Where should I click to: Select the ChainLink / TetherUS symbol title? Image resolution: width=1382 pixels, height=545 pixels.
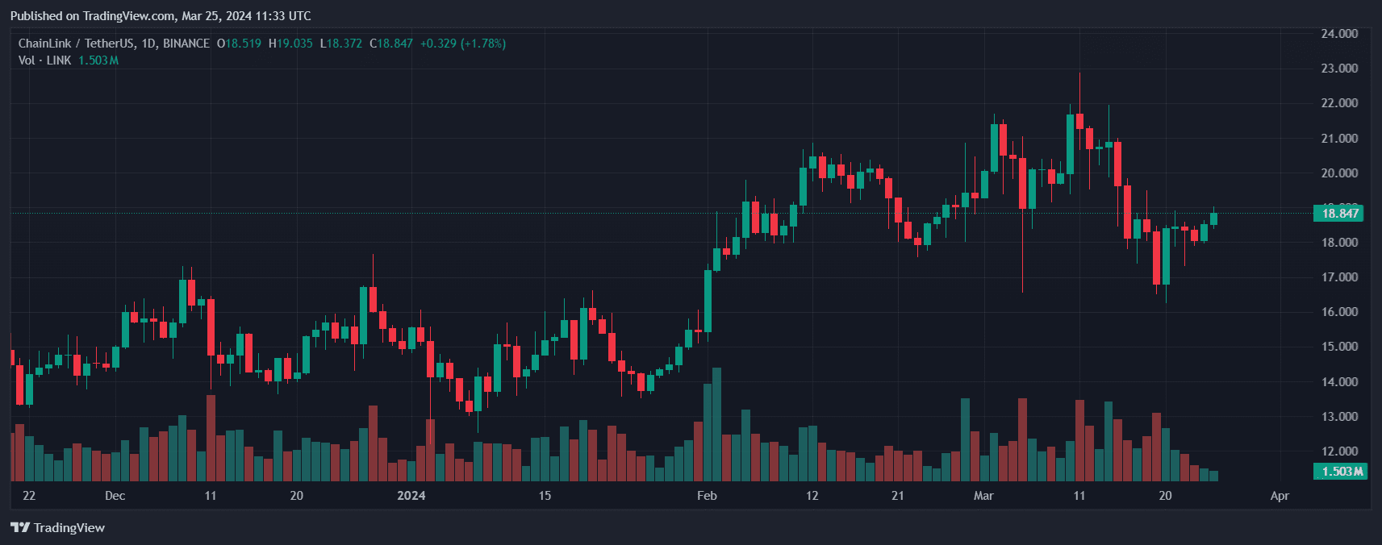pos(114,44)
